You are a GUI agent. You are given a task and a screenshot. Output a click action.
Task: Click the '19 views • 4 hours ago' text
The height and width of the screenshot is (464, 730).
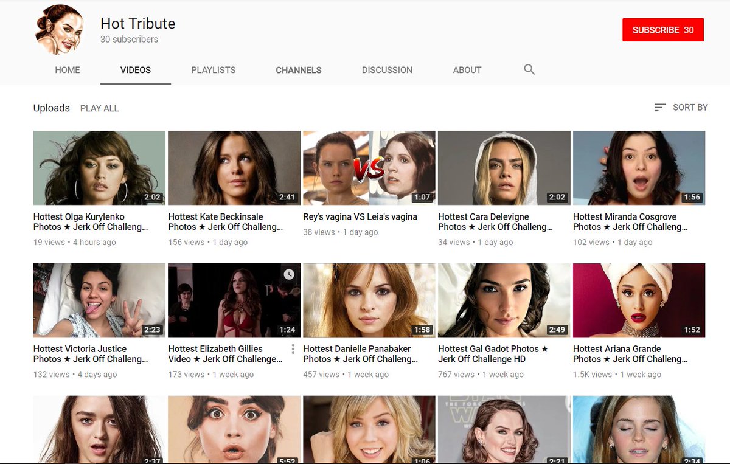[75, 242]
